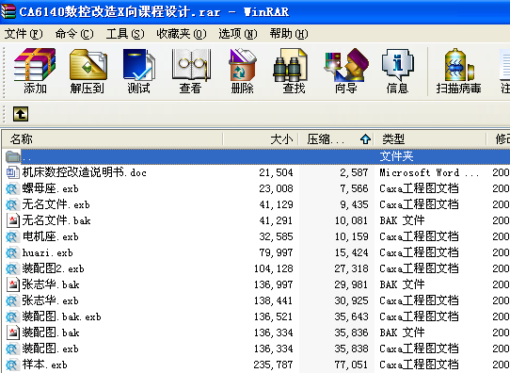Click the Caxa icon beside 螺母座.exb

[12, 188]
